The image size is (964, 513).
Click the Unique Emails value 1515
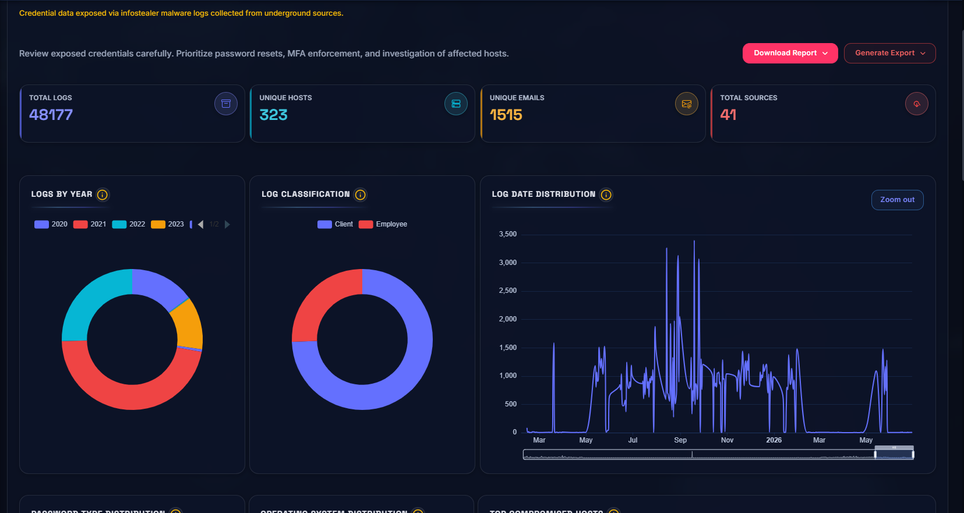click(506, 115)
